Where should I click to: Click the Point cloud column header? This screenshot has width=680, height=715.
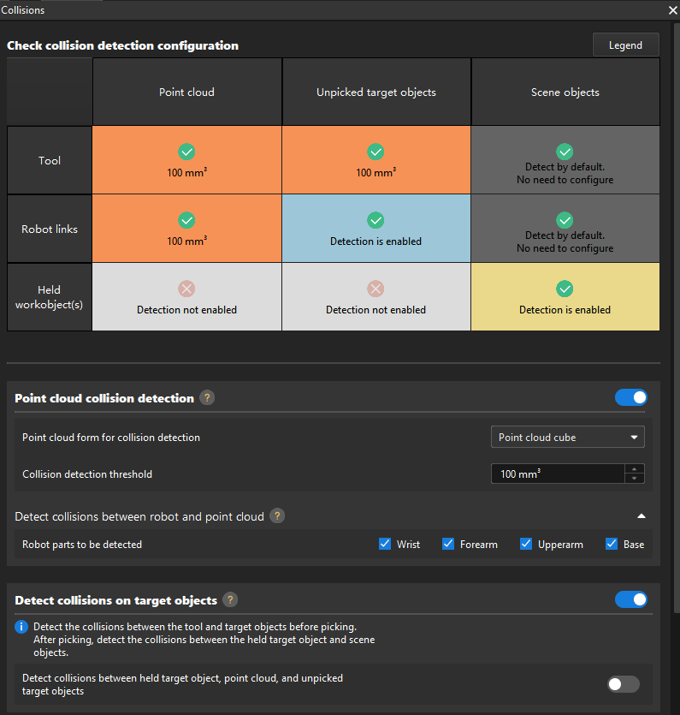coord(186,92)
